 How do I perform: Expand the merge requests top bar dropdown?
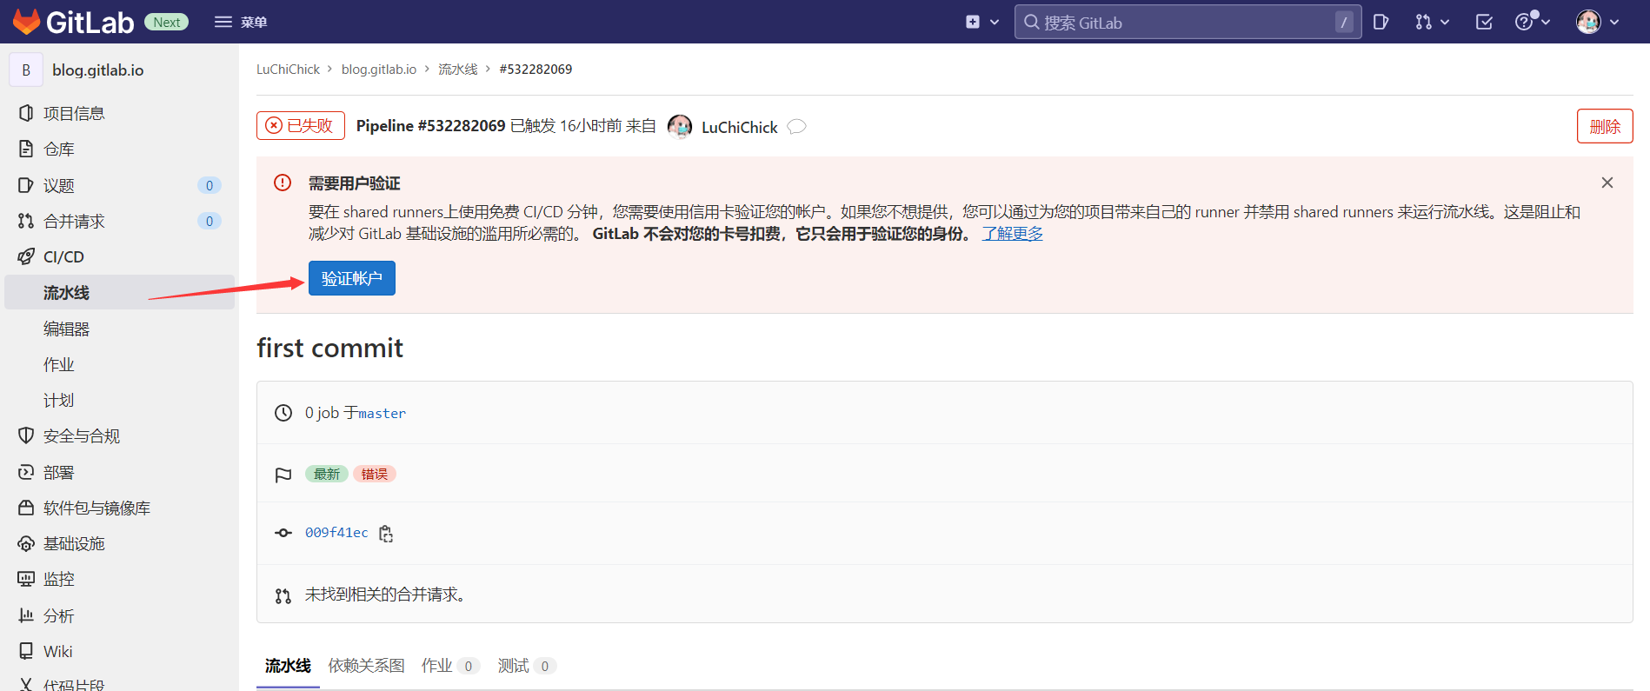point(1432,22)
